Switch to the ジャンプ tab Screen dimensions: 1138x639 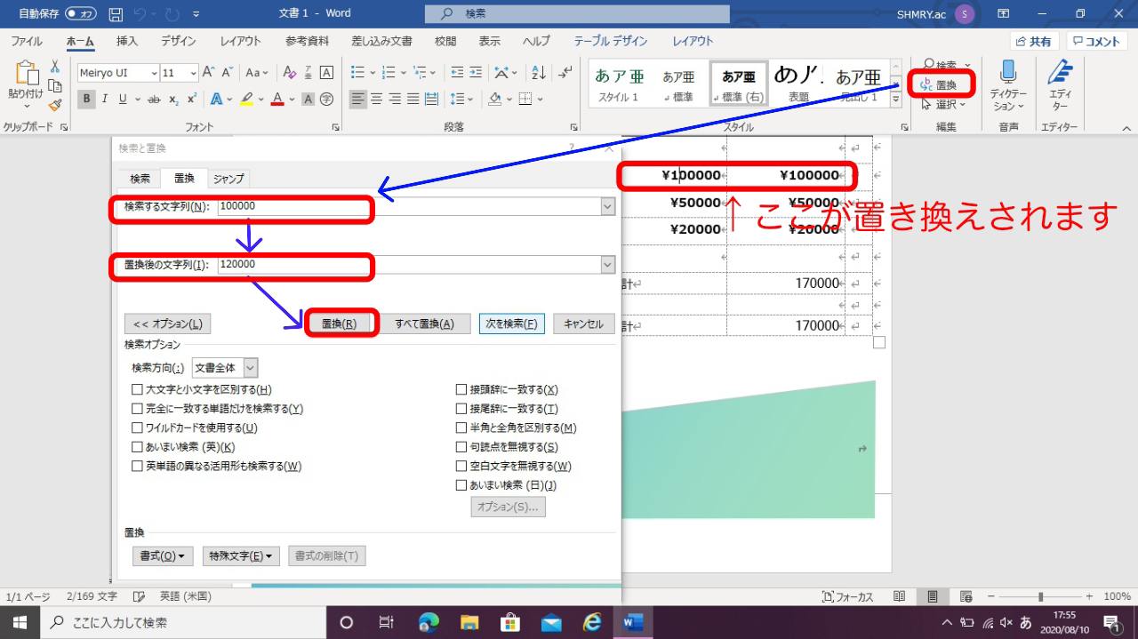click(x=228, y=179)
